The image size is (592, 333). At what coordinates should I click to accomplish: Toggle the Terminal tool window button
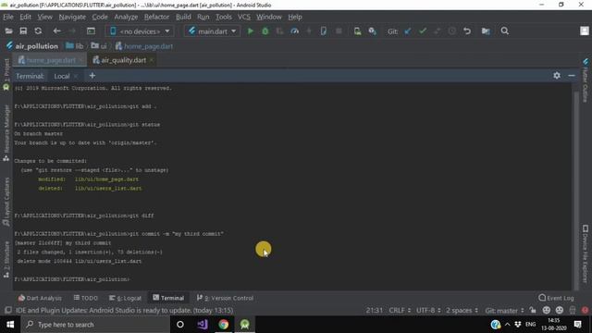point(168,298)
